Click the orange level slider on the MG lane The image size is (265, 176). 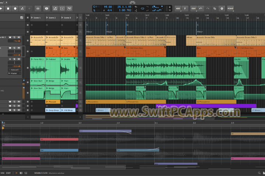tap(24, 93)
